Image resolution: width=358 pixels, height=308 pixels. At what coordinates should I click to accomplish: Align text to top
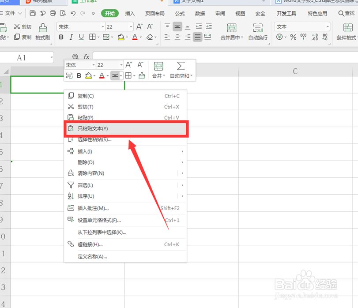tap(167, 26)
